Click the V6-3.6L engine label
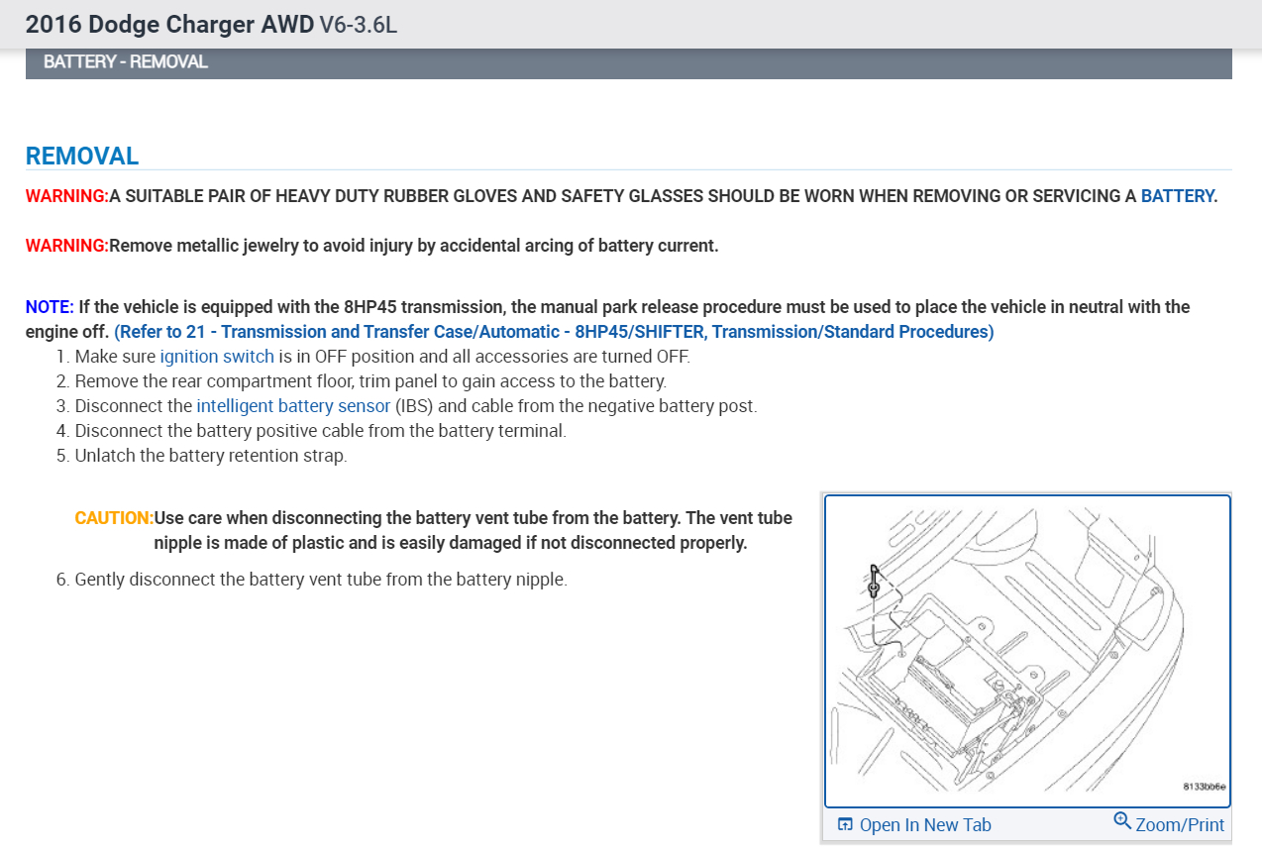The image size is (1262, 853). click(359, 24)
